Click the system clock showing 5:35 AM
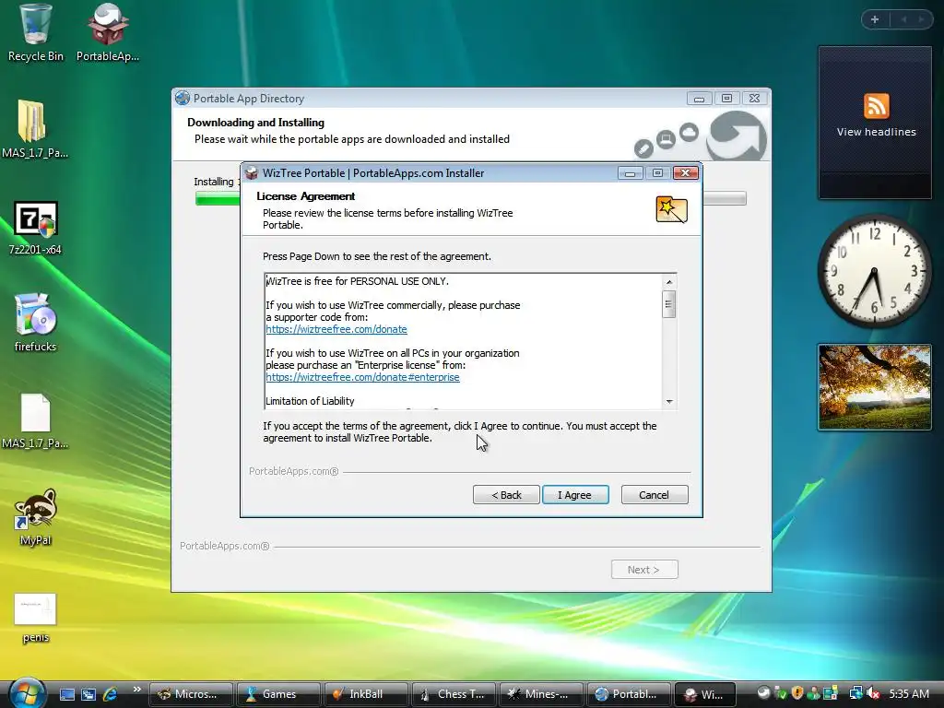Viewport: 944px width, 708px height. [x=909, y=693]
